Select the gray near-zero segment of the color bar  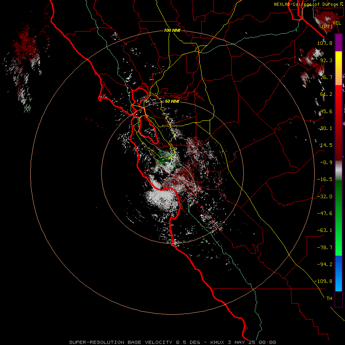[x=338, y=170]
